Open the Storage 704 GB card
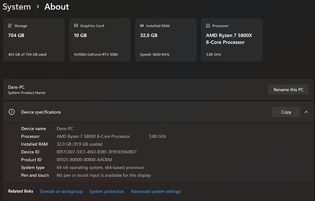315x201 pixels. coord(34,40)
